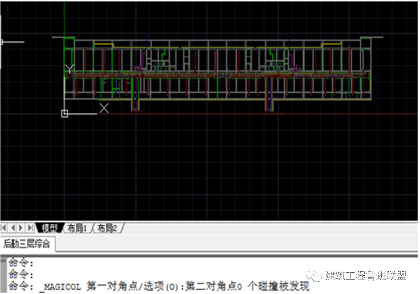Click the building floor plan drawing
Screen dimensions: 420x294
pyautogui.click(x=218, y=74)
